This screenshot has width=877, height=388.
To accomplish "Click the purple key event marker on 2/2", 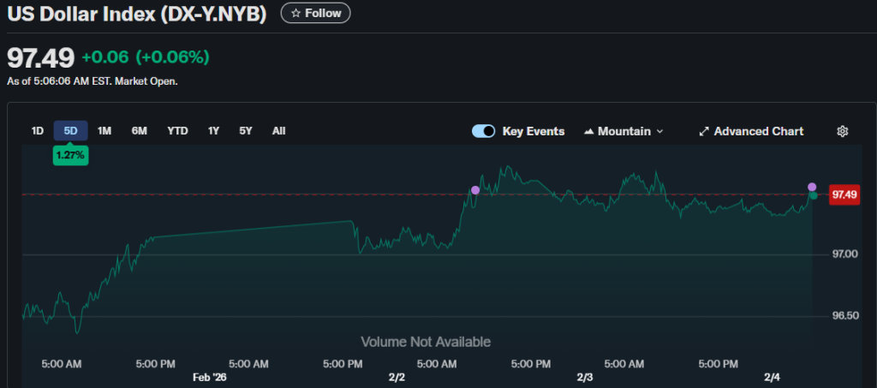I will 475,190.
